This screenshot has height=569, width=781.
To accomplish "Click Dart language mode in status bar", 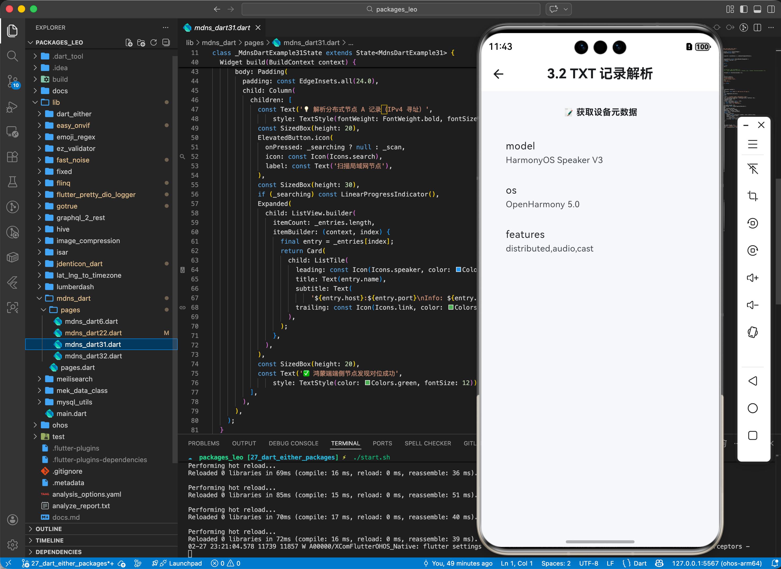I will [x=640, y=563].
